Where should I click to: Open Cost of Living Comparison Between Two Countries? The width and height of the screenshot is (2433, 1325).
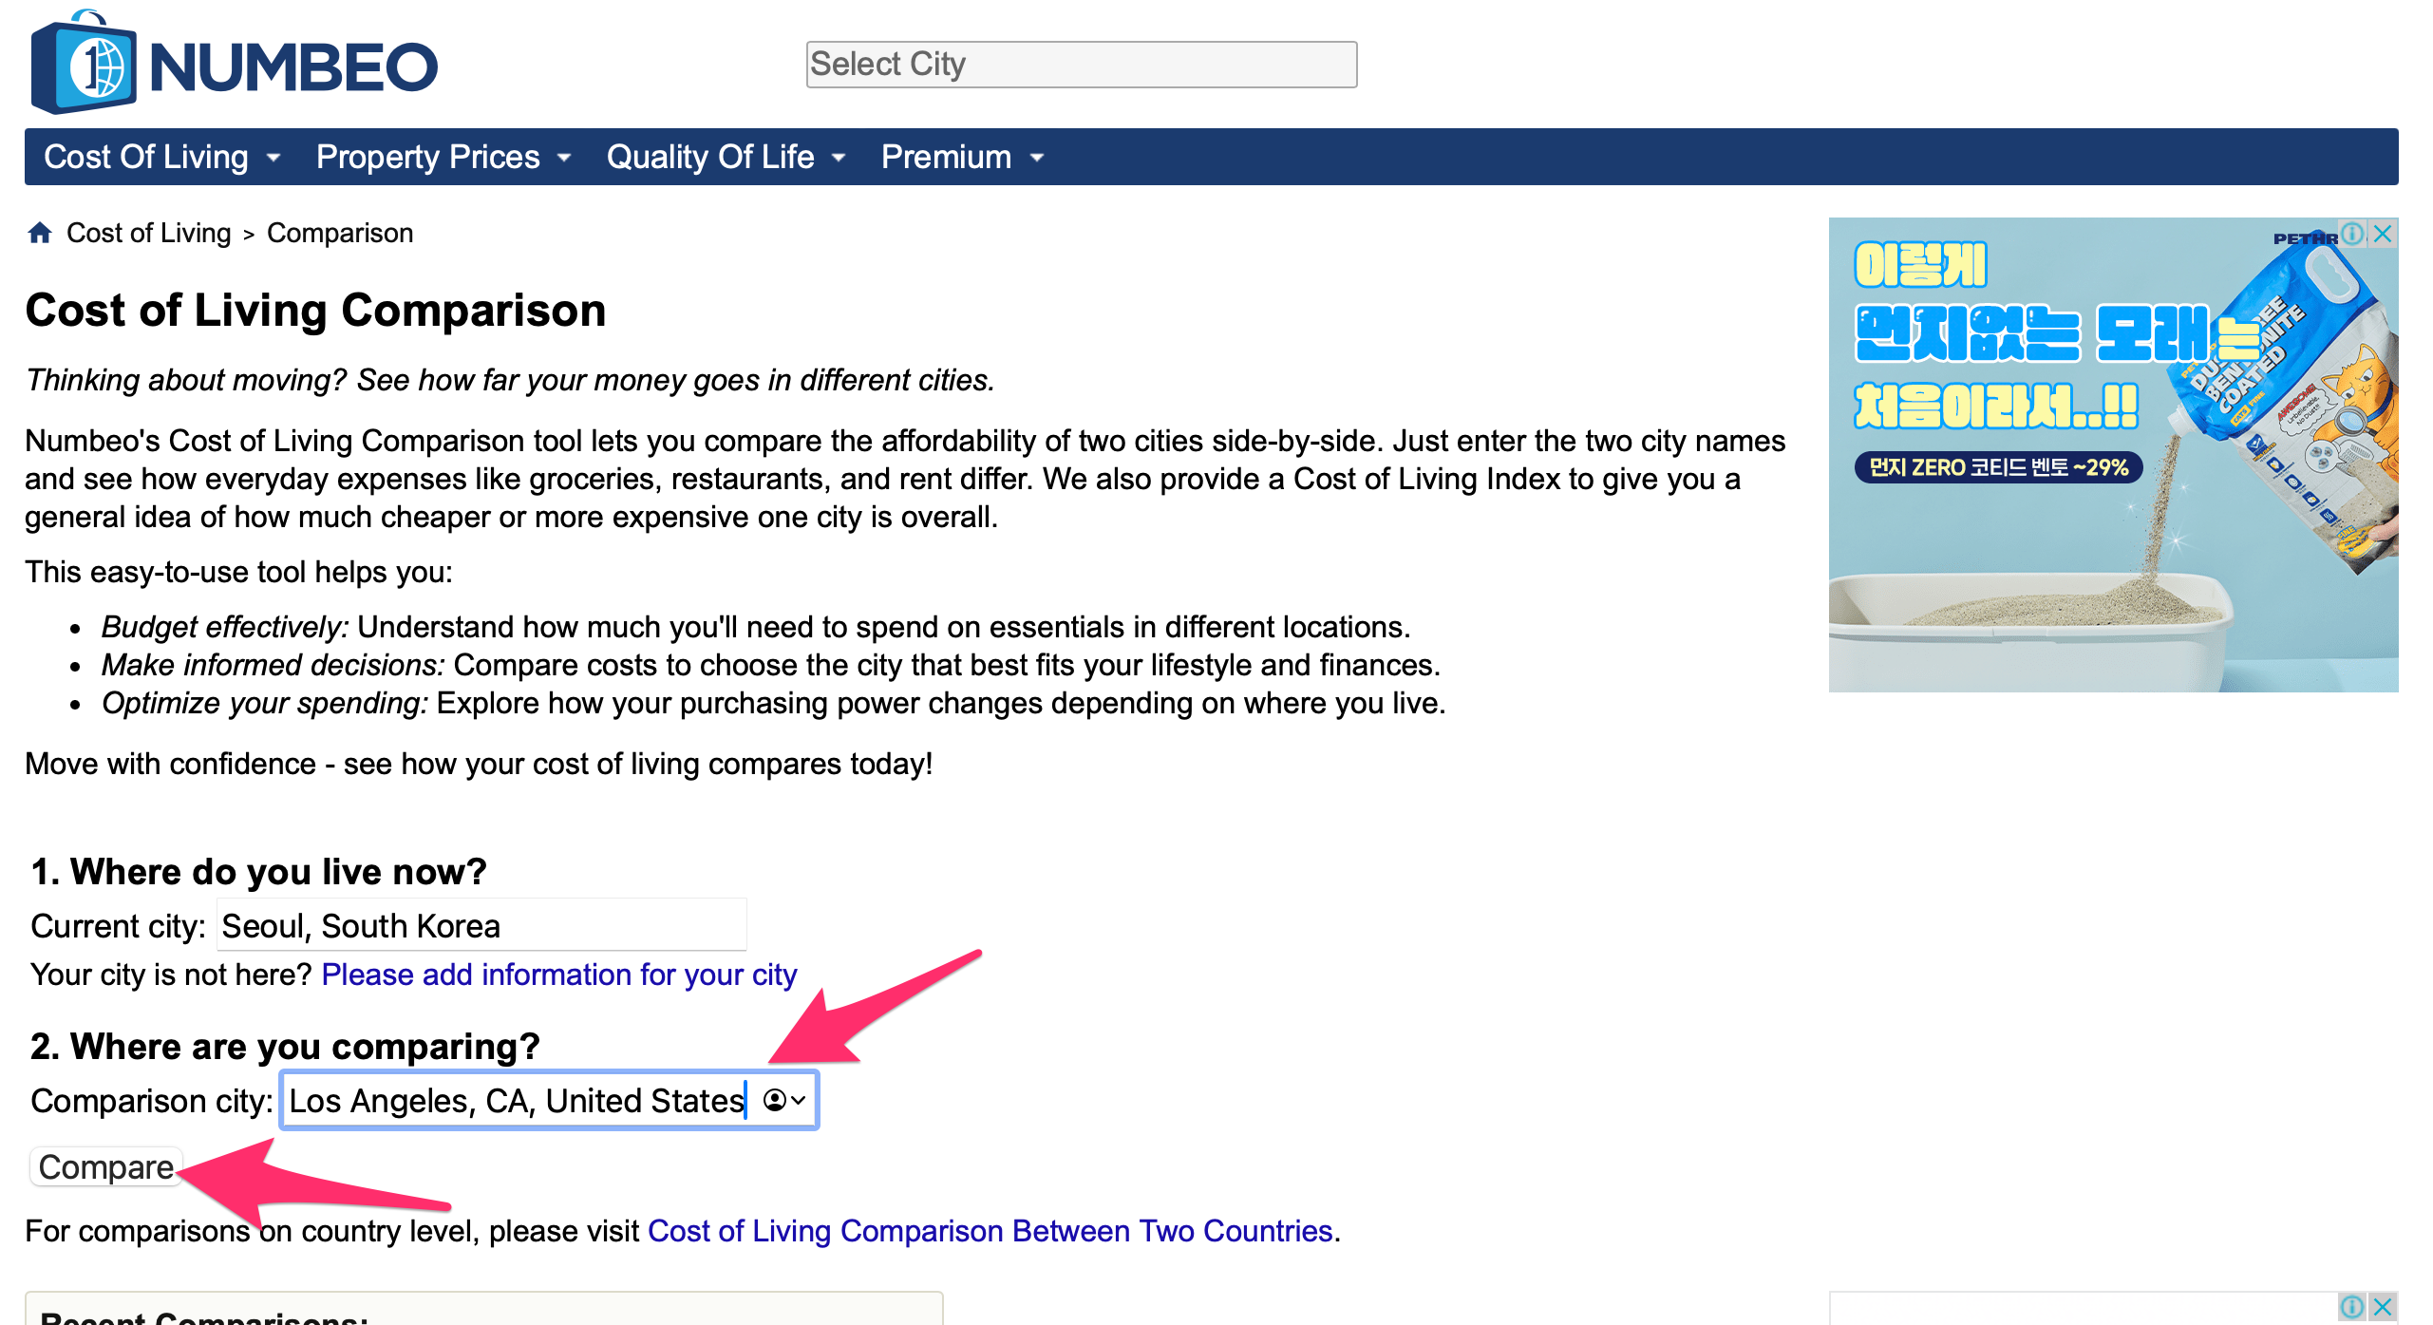point(990,1231)
